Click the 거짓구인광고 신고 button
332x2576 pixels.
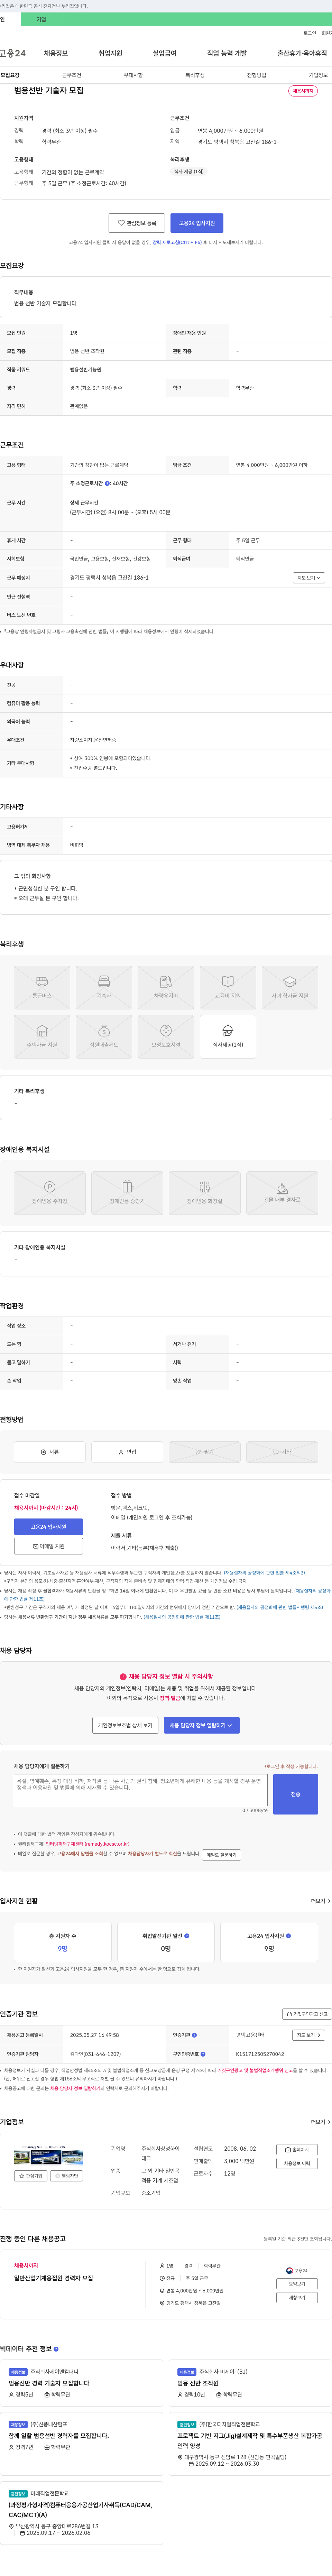[307, 2014]
